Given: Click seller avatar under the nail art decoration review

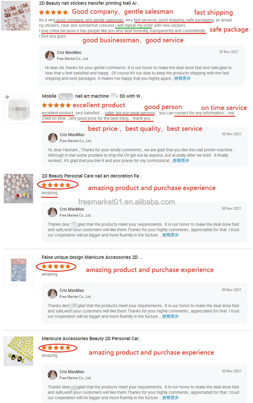Looking at the screenshot, I should coord(52,212).
